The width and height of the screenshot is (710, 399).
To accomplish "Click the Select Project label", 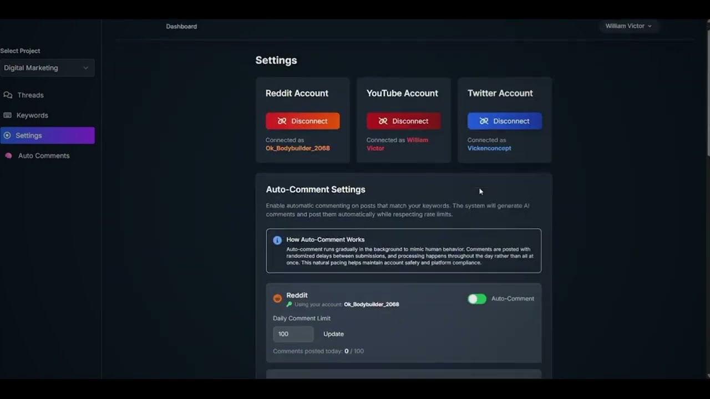I will 20,50.
